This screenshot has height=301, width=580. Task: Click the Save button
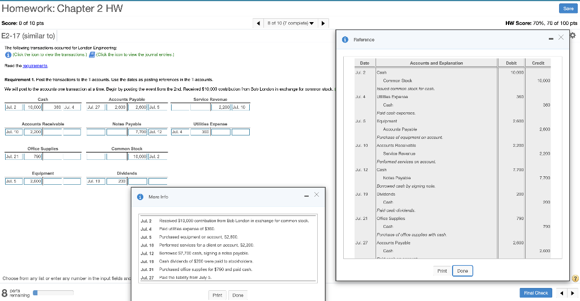coord(568,9)
